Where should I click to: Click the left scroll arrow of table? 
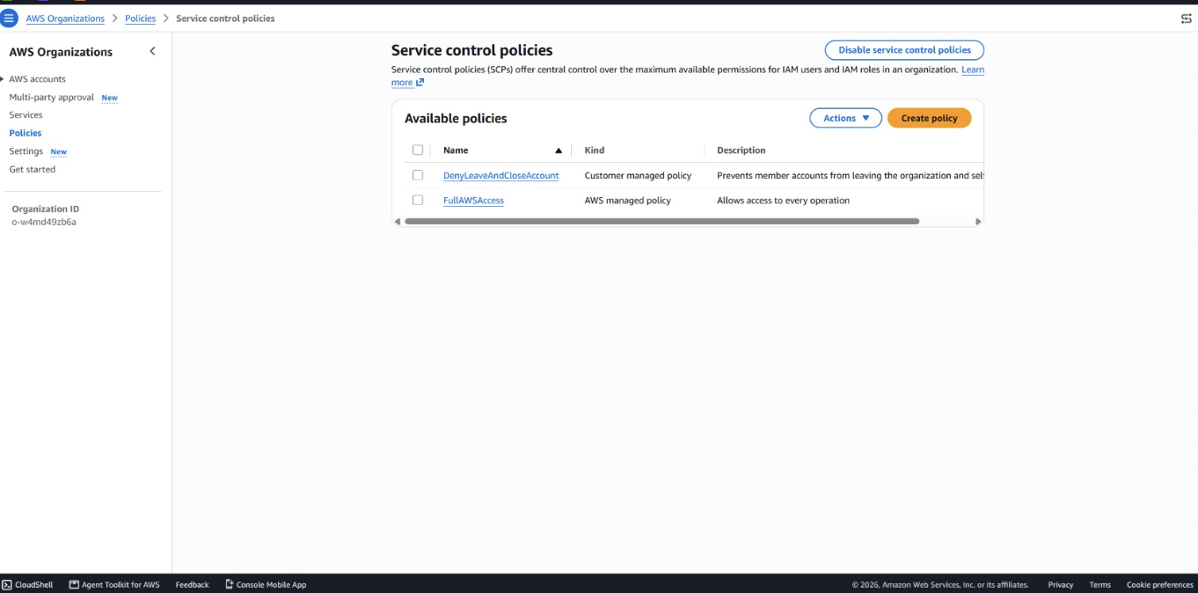click(398, 222)
